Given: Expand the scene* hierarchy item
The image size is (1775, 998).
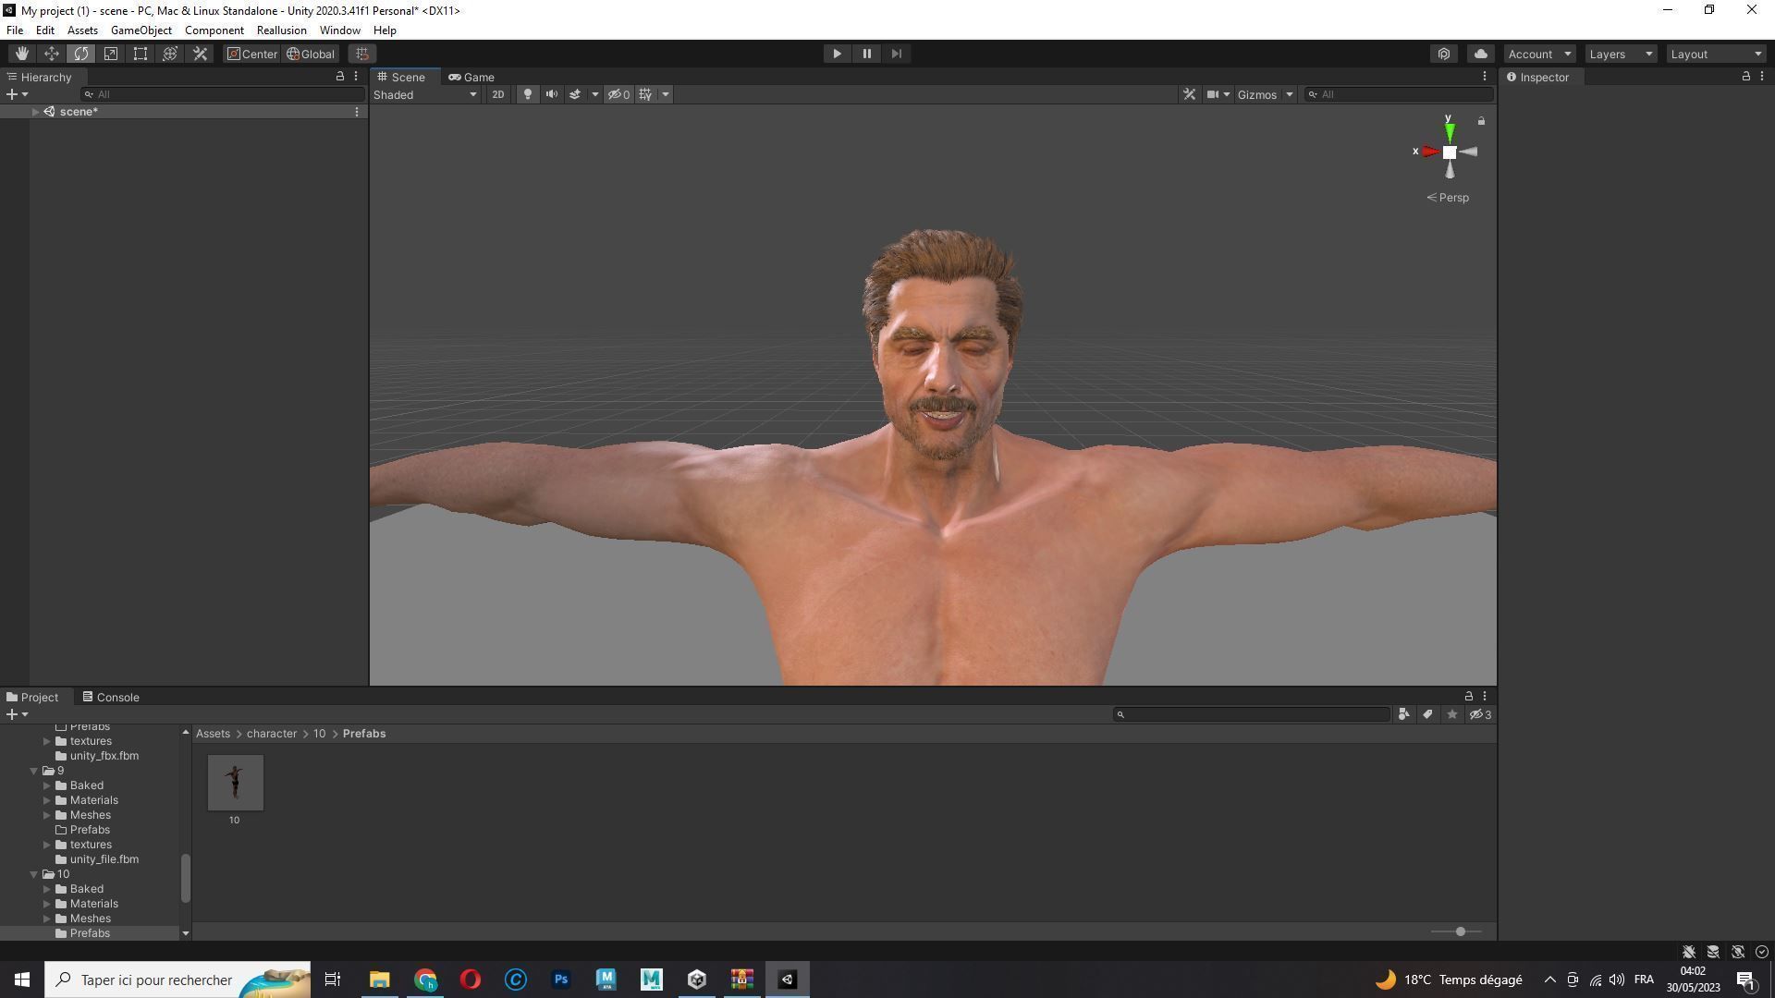Looking at the screenshot, I should tap(35, 112).
